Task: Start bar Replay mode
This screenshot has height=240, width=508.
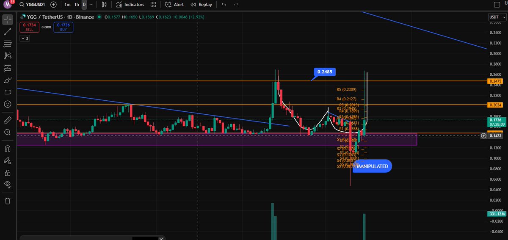Action: click(x=201, y=5)
